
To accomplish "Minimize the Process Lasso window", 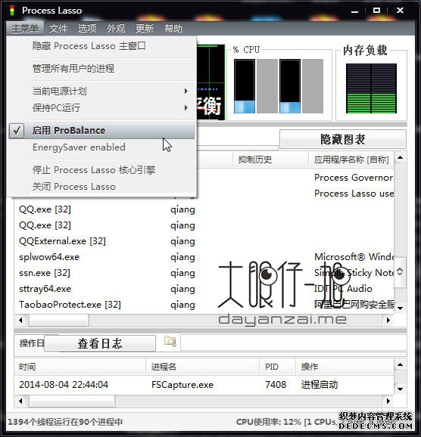I will pyautogui.click(x=354, y=11).
